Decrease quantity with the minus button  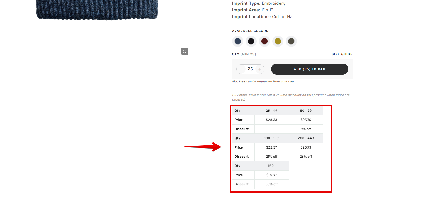coord(241,69)
